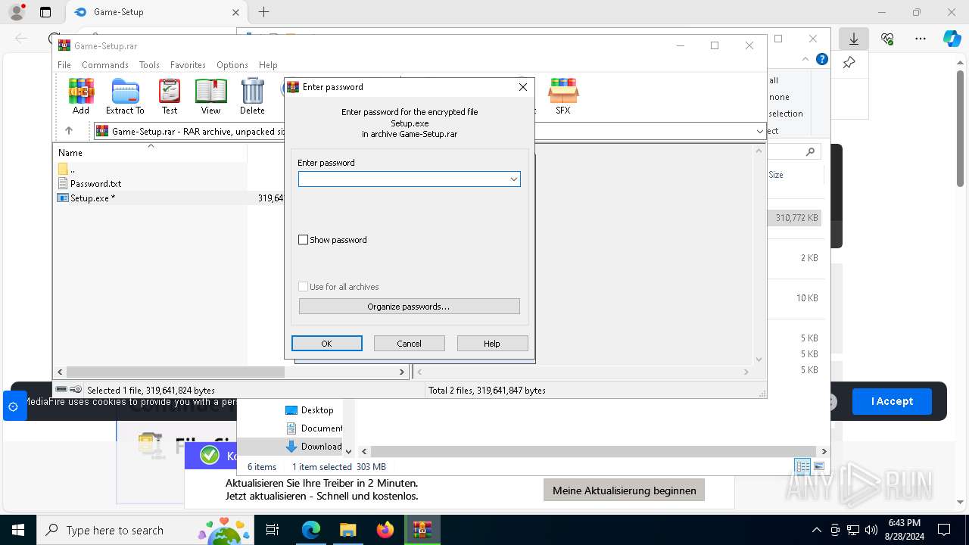Select Downloads in the Explorer sidebar
The height and width of the screenshot is (545, 969).
point(313,447)
